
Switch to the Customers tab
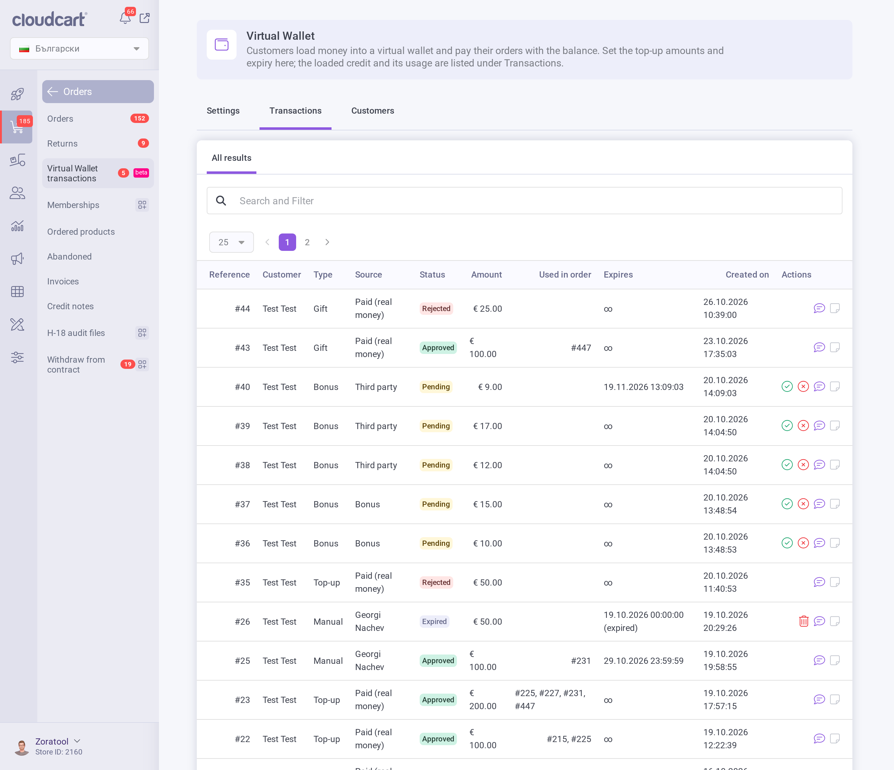(372, 111)
